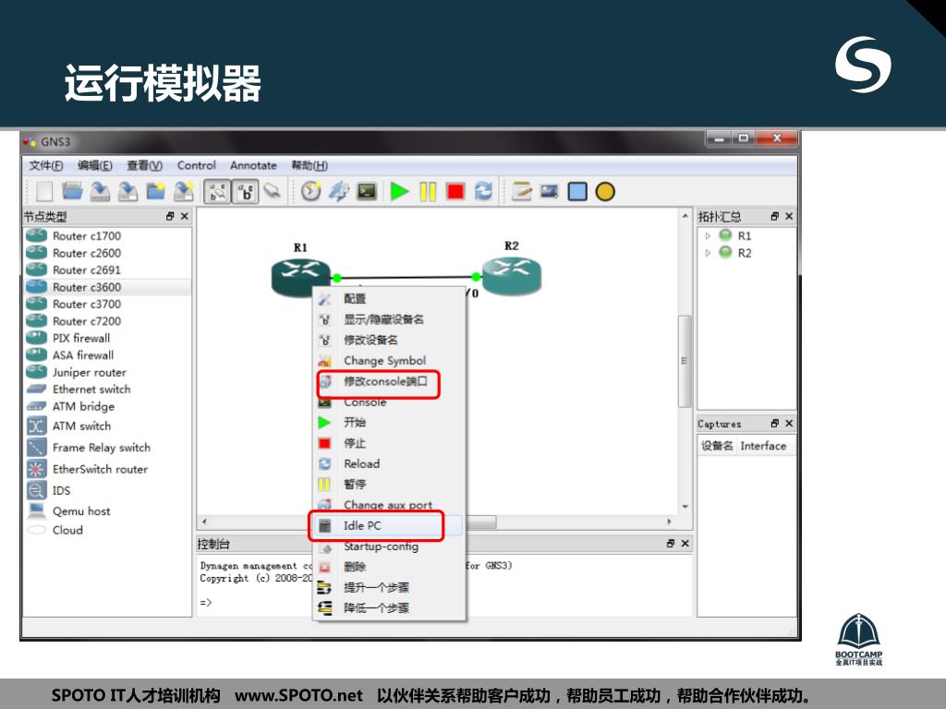Click the add a note toolbar icon
Image resolution: width=946 pixels, height=709 pixels.
(x=521, y=192)
